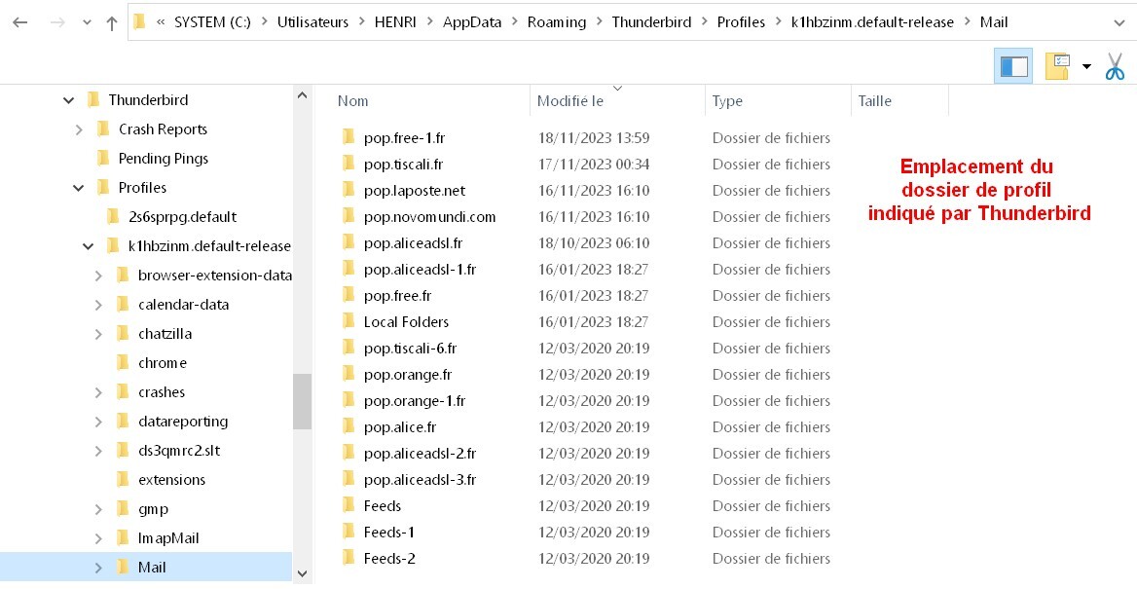Expand the browser-extension-data tree node
The image size is (1137, 589).
[x=98, y=276]
